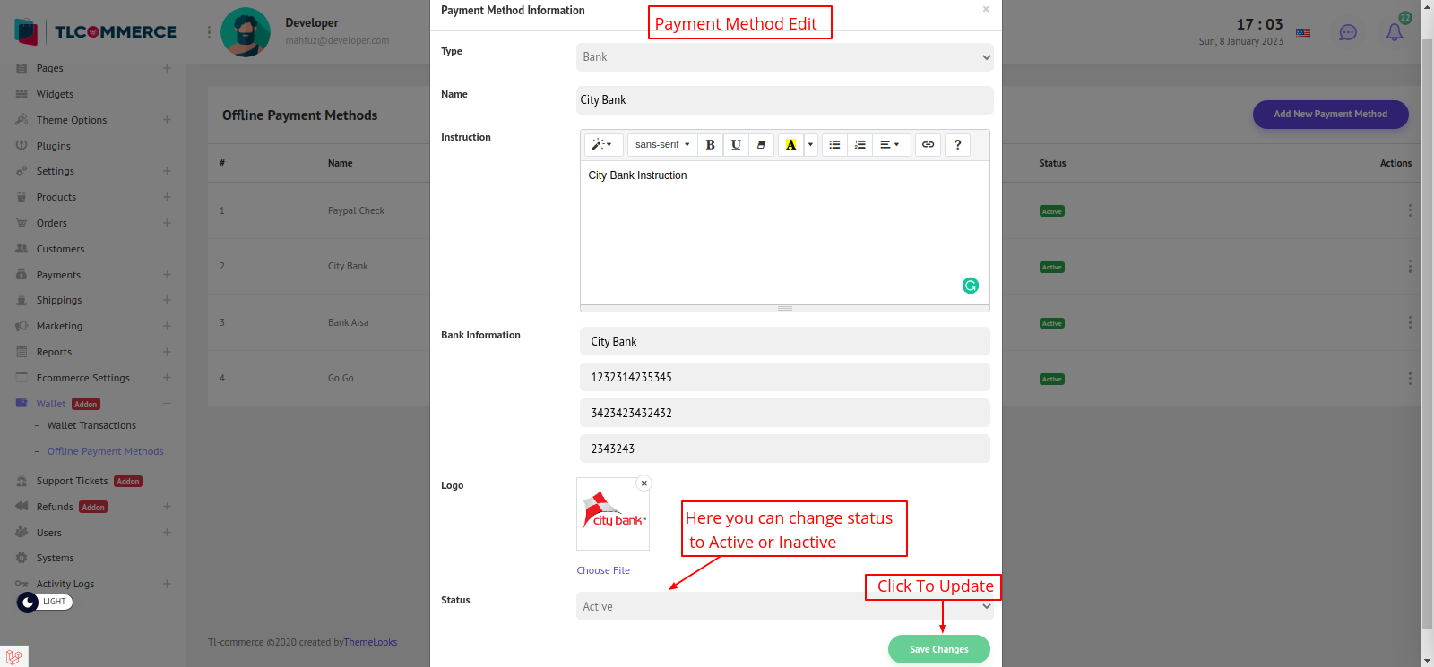Open the Status dropdown showing Active
The width and height of the screenshot is (1434, 667).
(784, 607)
